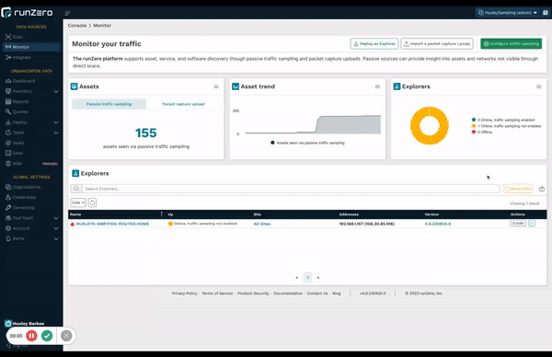Image resolution: width=552 pixels, height=357 pixels.
Task: Toggle Offline legend entry
Action: (481, 132)
